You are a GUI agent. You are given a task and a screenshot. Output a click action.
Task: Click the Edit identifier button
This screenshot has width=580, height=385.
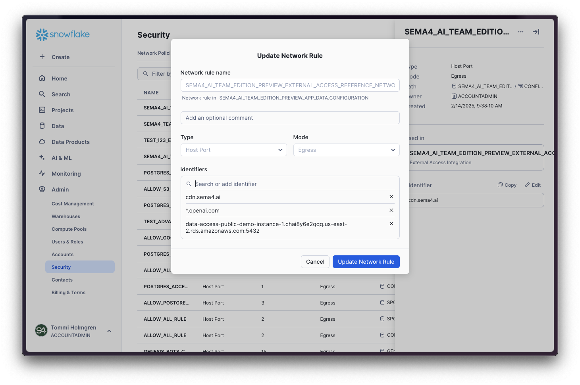coord(533,185)
